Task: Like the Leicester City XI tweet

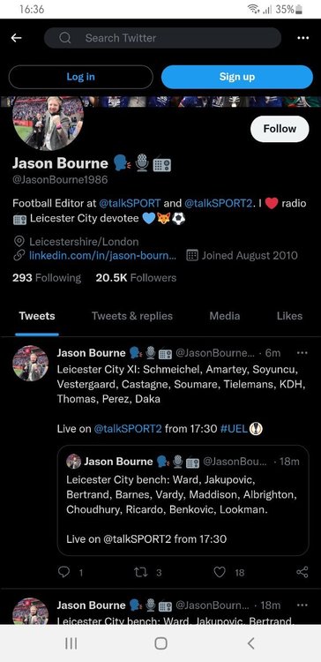Action: point(220,572)
